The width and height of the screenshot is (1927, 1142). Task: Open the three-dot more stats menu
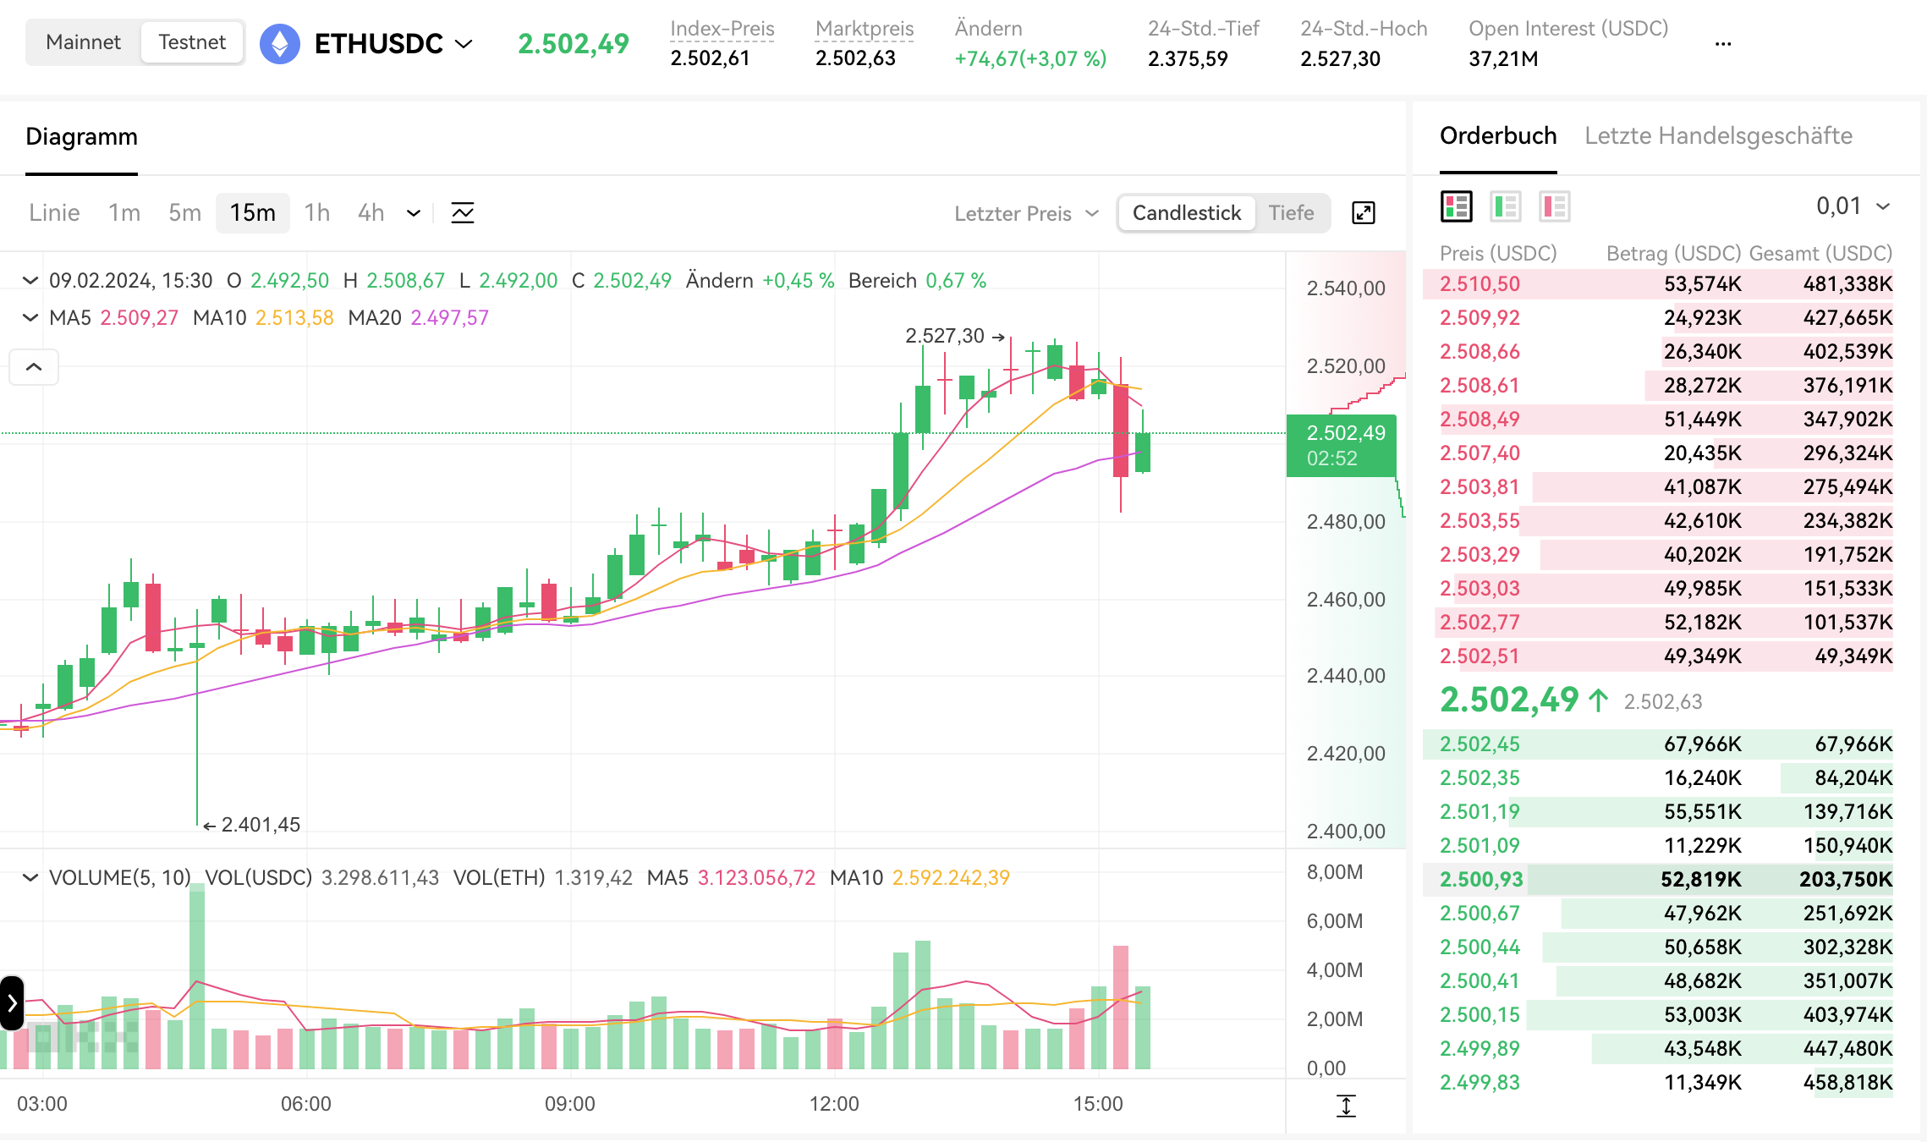point(1723,44)
